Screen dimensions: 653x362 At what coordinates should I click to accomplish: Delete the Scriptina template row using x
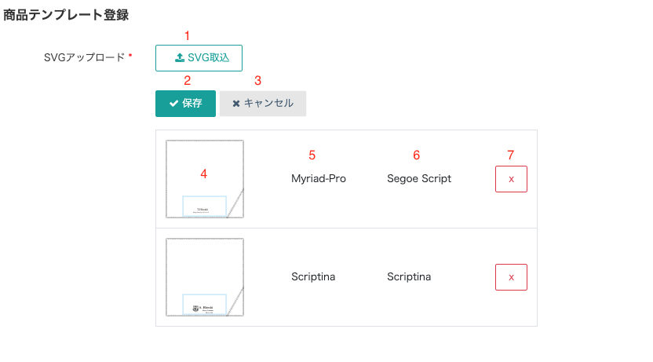(x=511, y=277)
